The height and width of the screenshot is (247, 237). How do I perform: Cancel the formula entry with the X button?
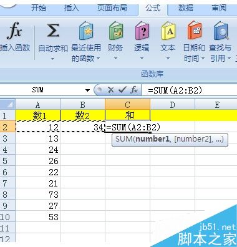tap(111, 90)
